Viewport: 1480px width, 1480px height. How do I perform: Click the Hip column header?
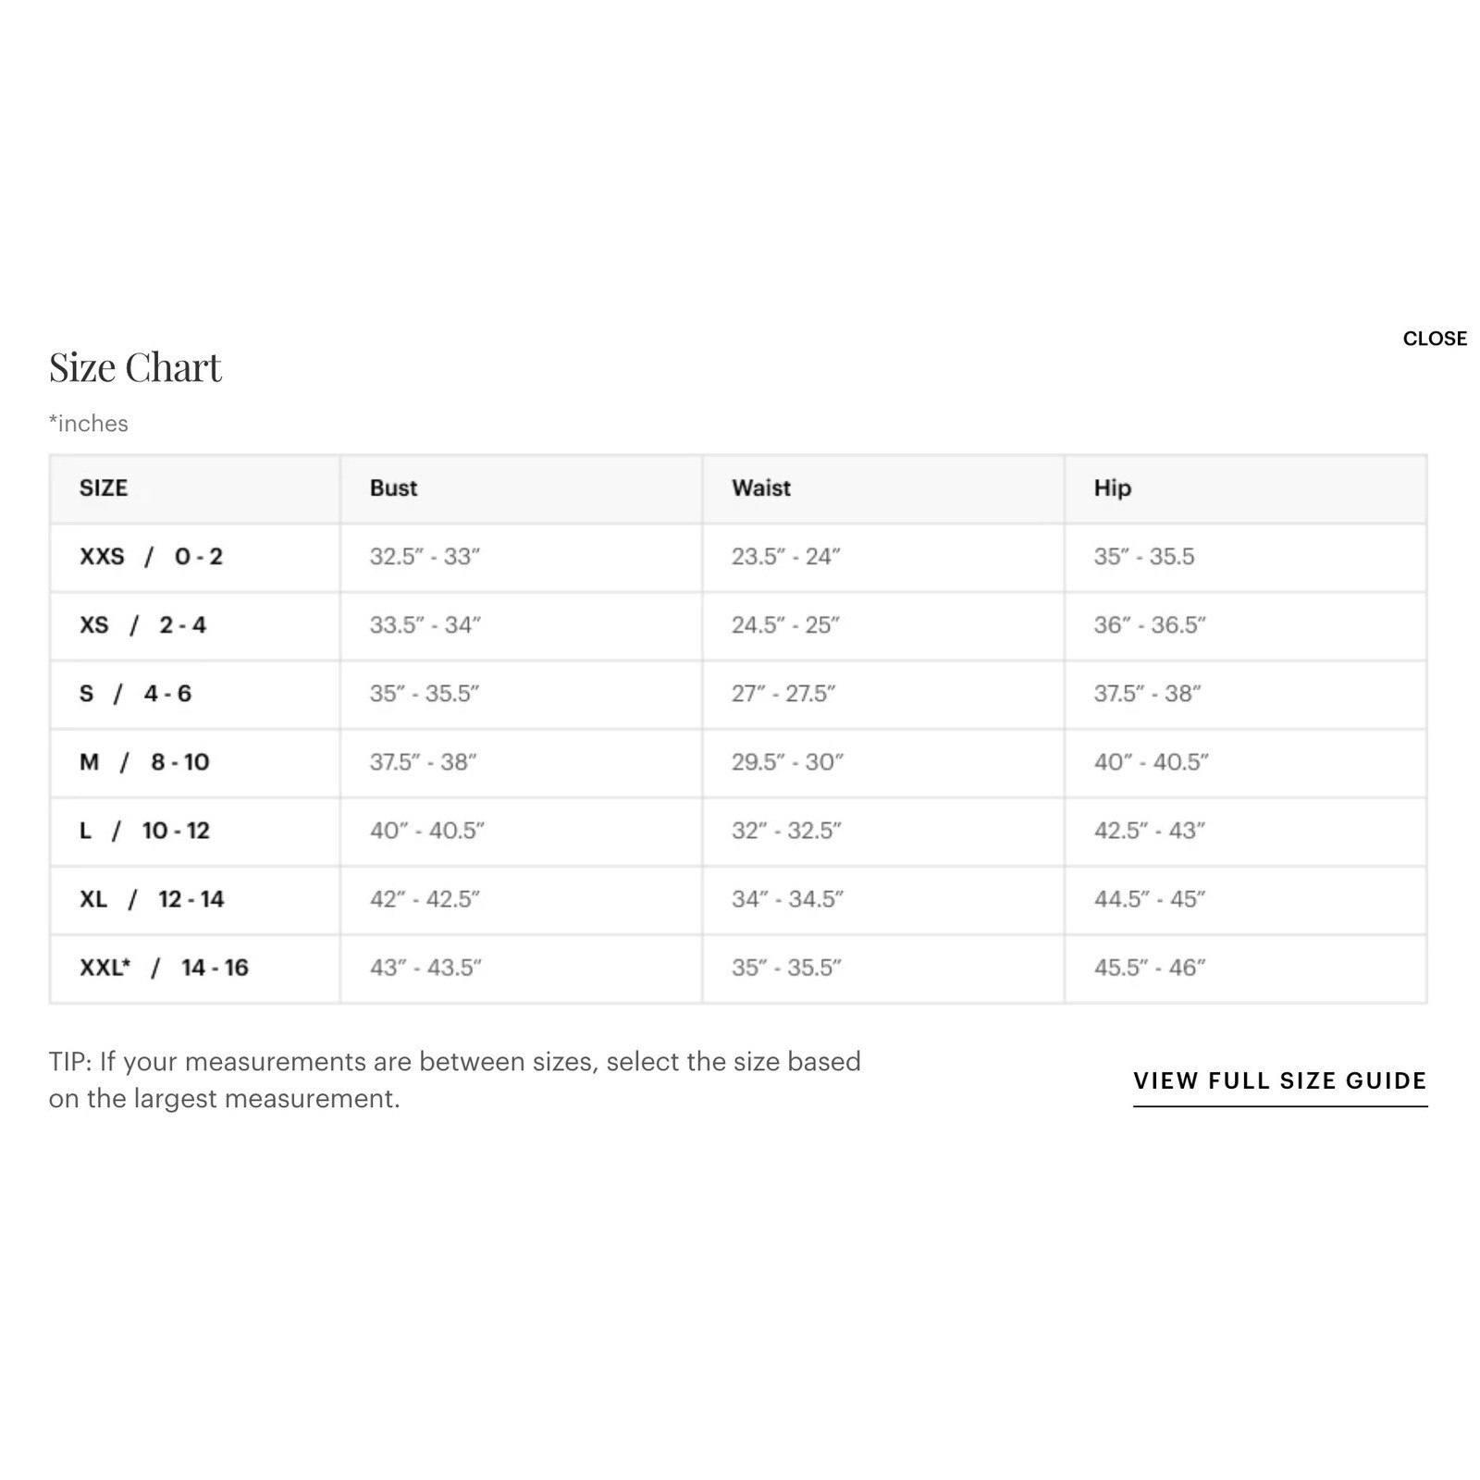(x=1112, y=488)
